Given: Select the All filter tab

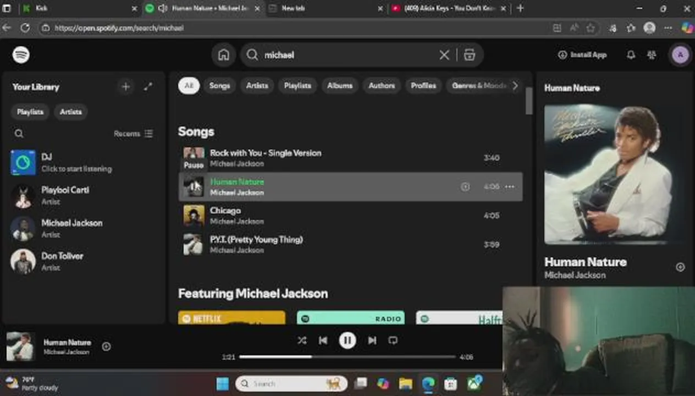Looking at the screenshot, I should tap(189, 85).
